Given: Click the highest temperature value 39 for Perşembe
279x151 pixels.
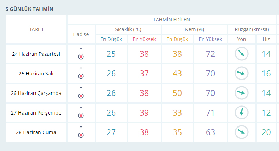Looking at the screenshot, I should click(x=144, y=113).
